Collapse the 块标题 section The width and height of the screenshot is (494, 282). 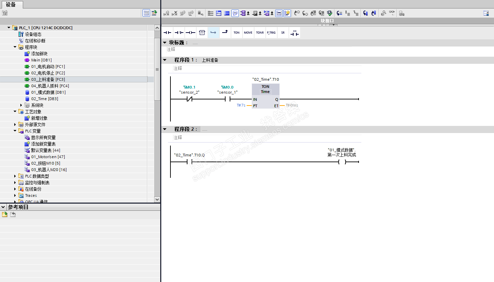coord(165,42)
